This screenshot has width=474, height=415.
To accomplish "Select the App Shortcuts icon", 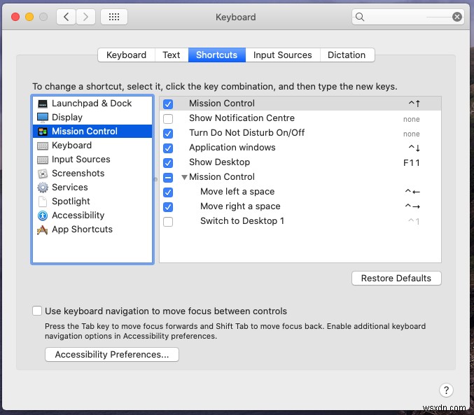I will tap(43, 230).
